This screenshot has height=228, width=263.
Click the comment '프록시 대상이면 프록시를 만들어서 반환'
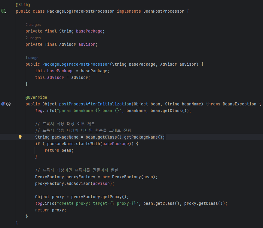pos(77,170)
